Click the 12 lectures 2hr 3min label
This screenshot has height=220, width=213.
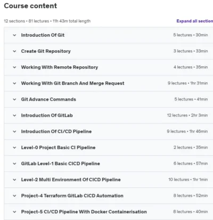click(187, 115)
